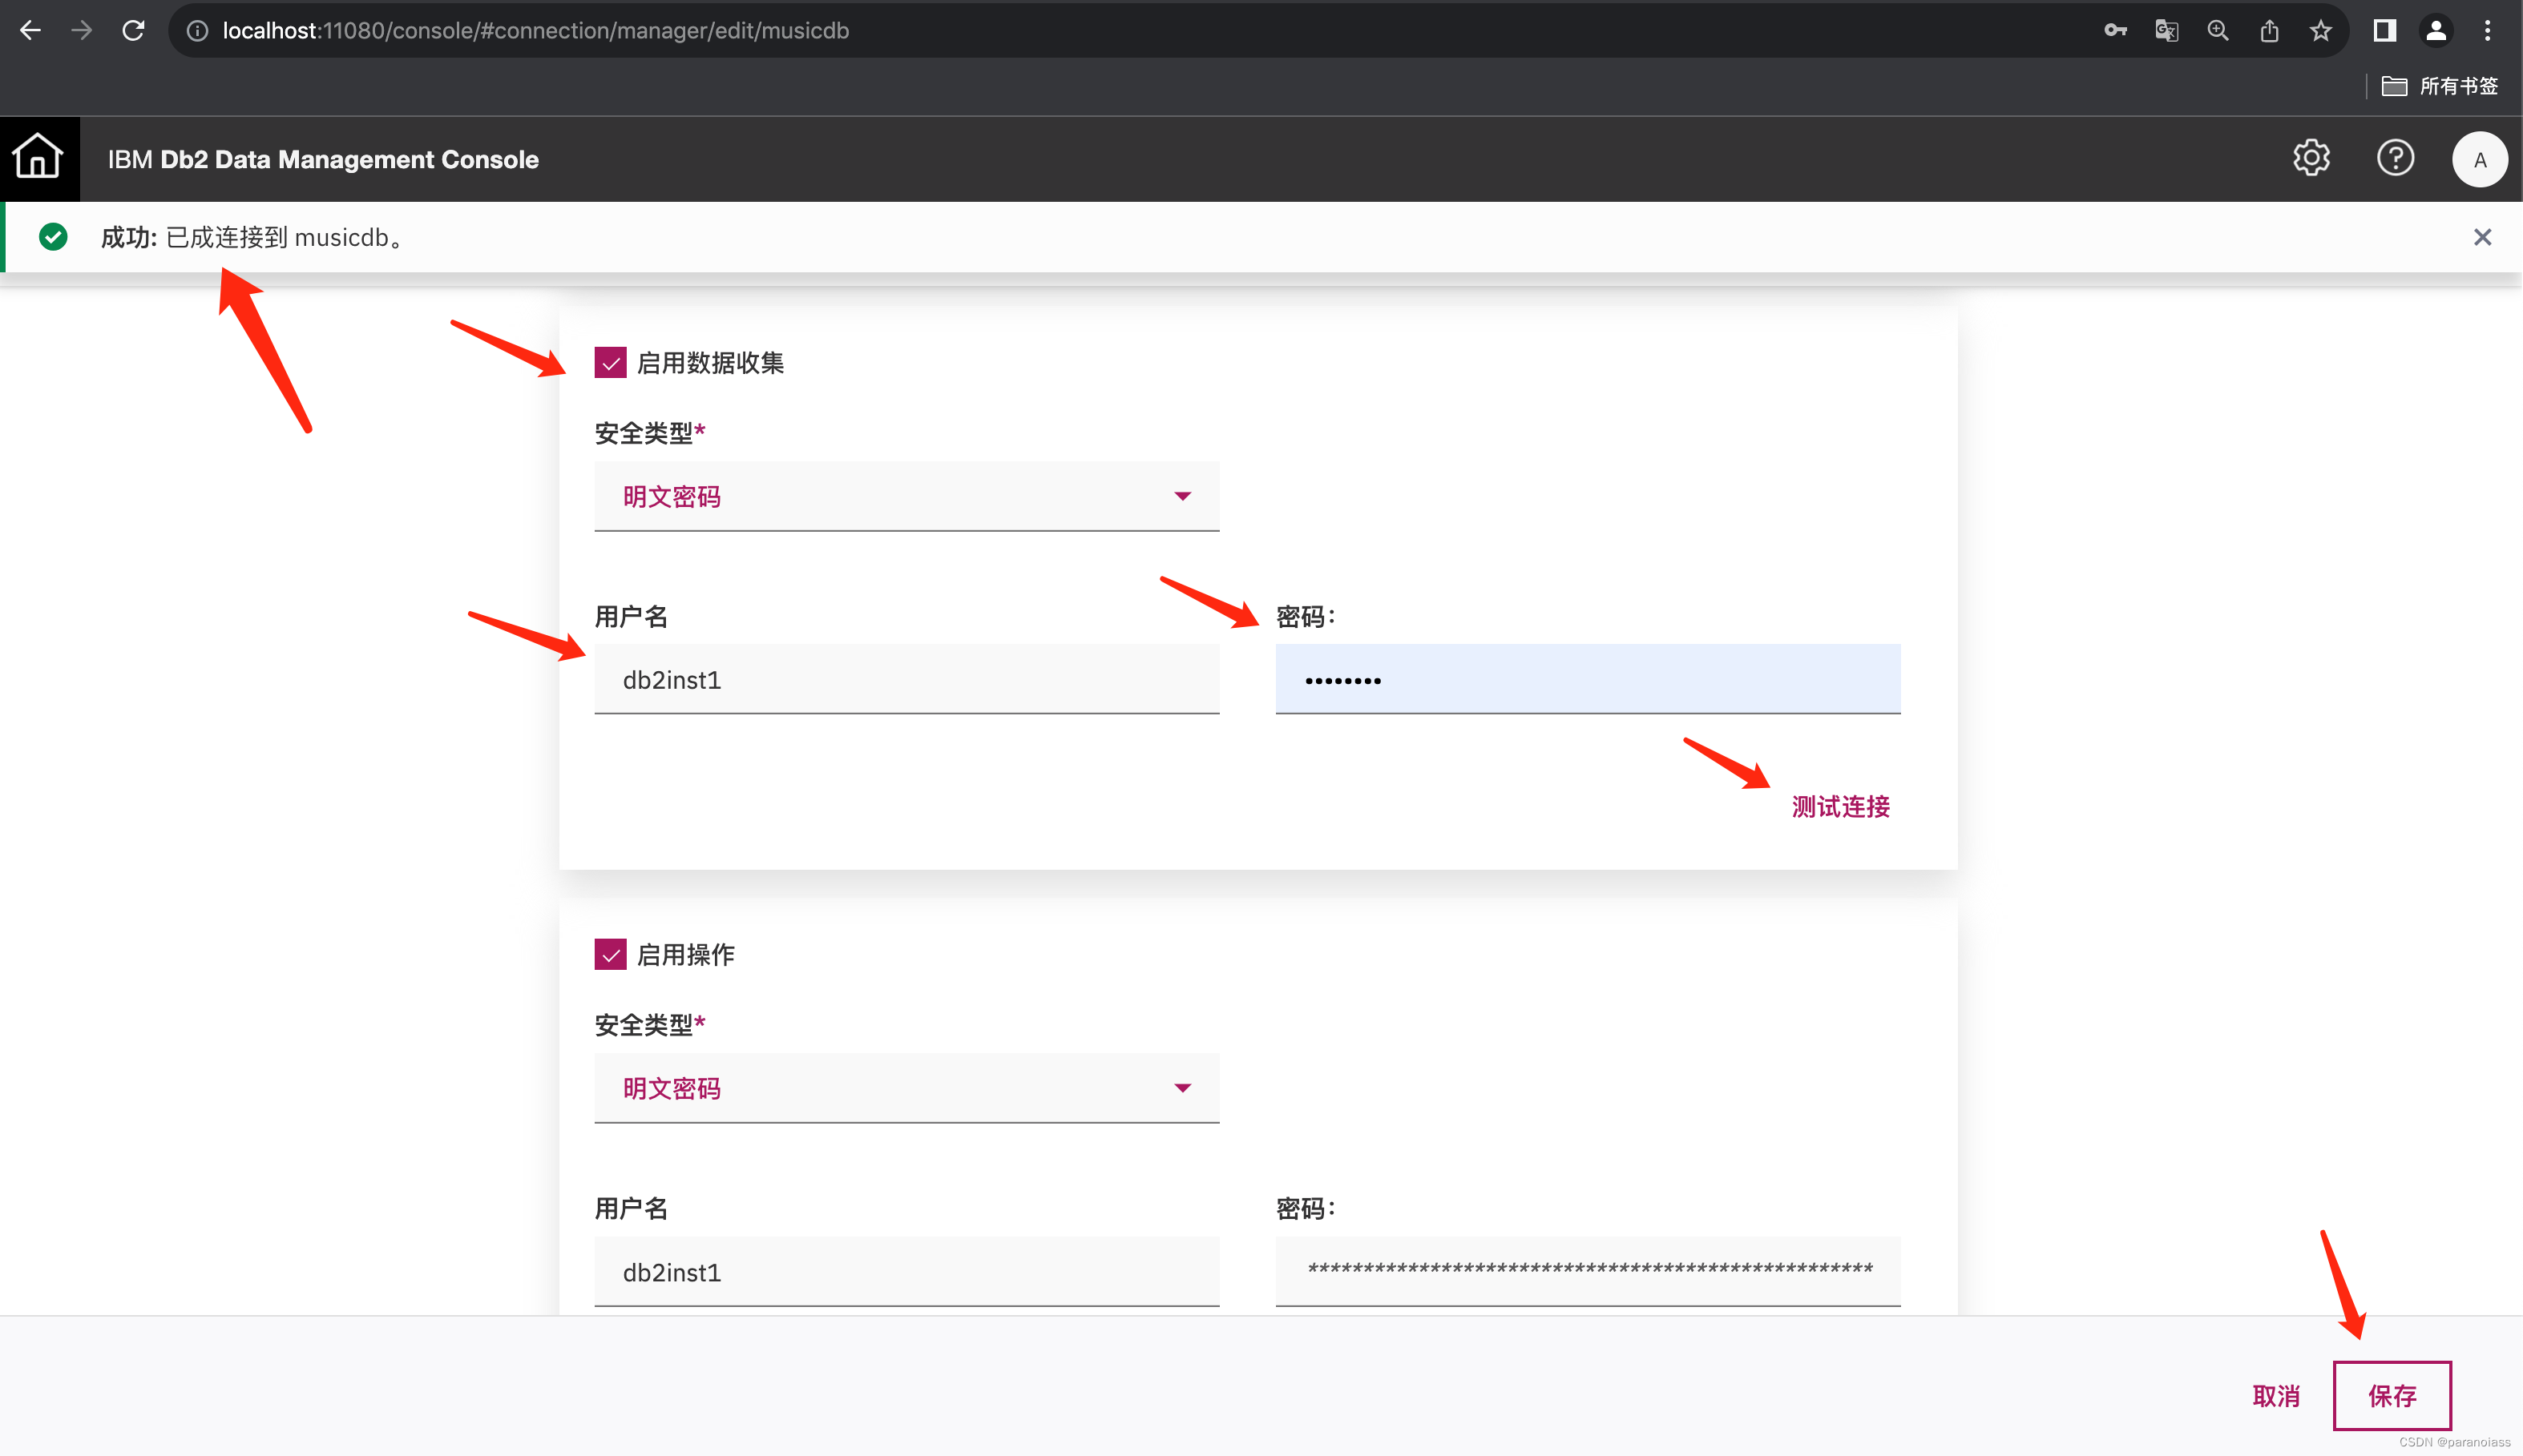The image size is (2523, 1456).
Task: Click the browser back arrow
Action: 31,30
